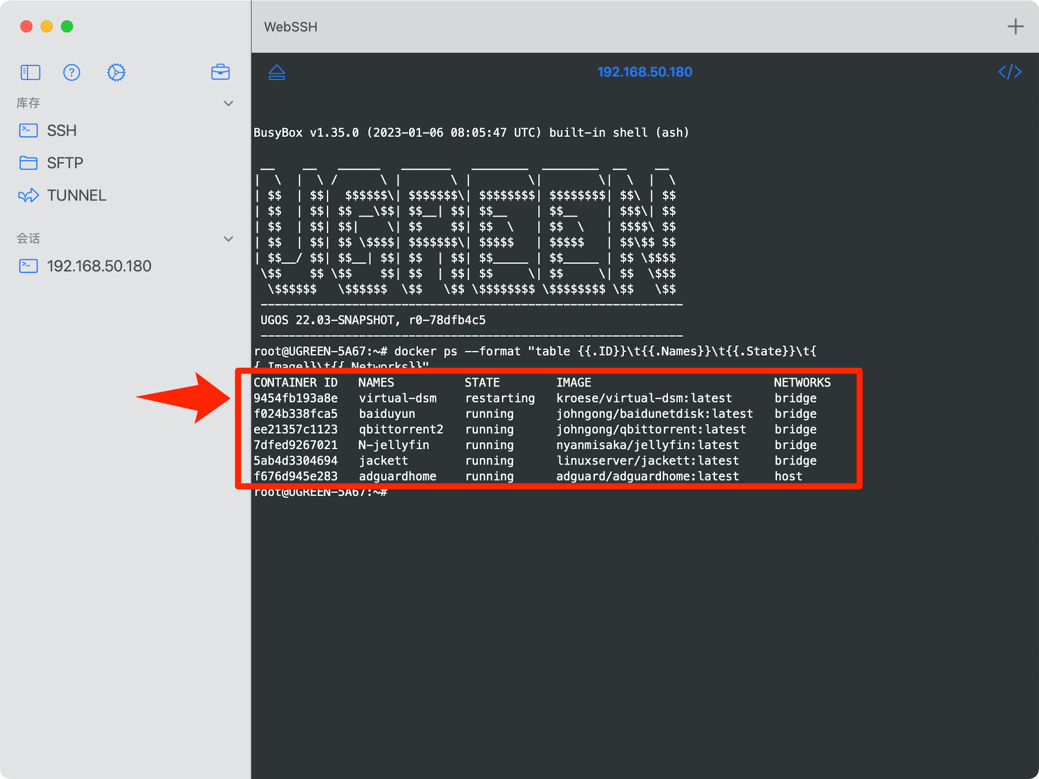Open the toolbox briefcase icon
This screenshot has height=779, width=1039.
pos(221,72)
